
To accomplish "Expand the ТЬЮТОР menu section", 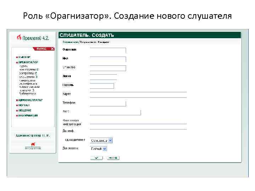I will coord(24,57).
